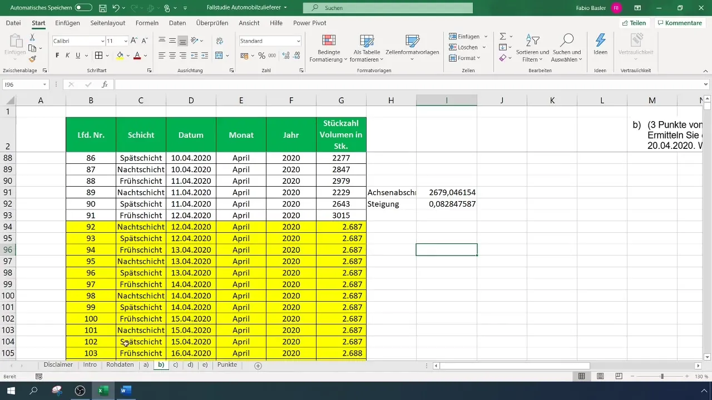
Task: Apply red font color
Action: (137, 56)
